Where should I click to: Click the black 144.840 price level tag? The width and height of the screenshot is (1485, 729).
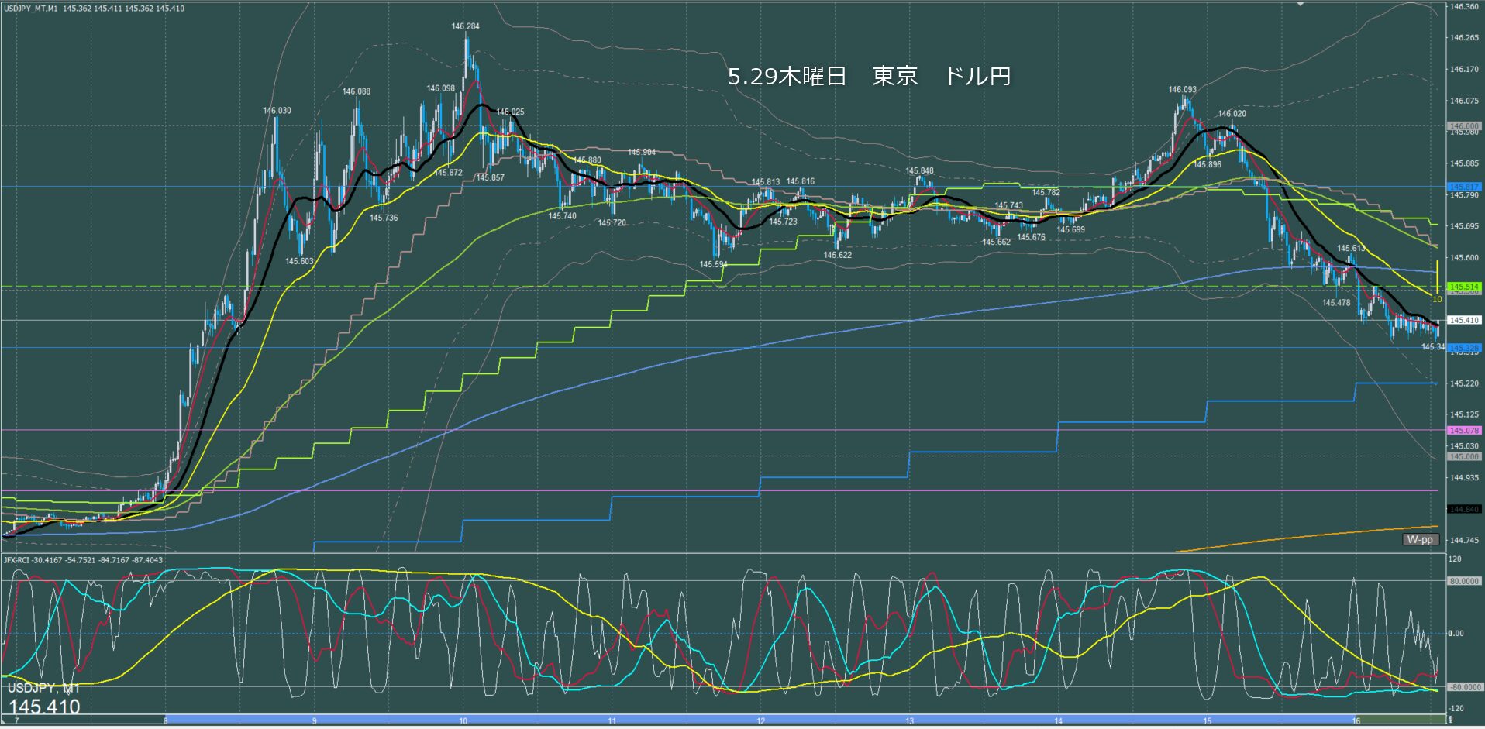click(1465, 509)
